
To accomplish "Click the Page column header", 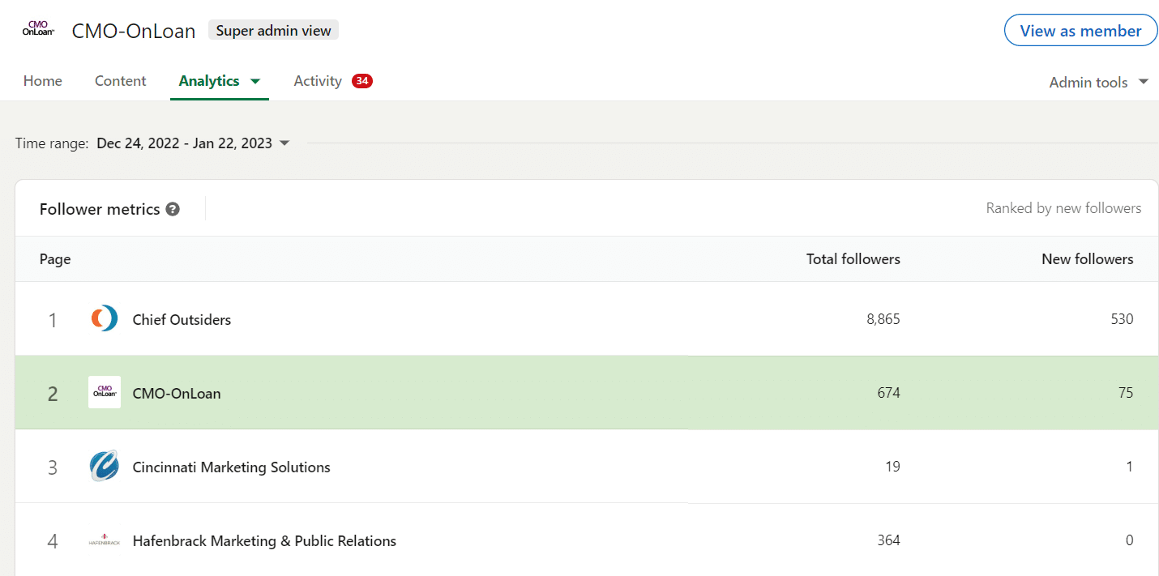I will (x=55, y=259).
